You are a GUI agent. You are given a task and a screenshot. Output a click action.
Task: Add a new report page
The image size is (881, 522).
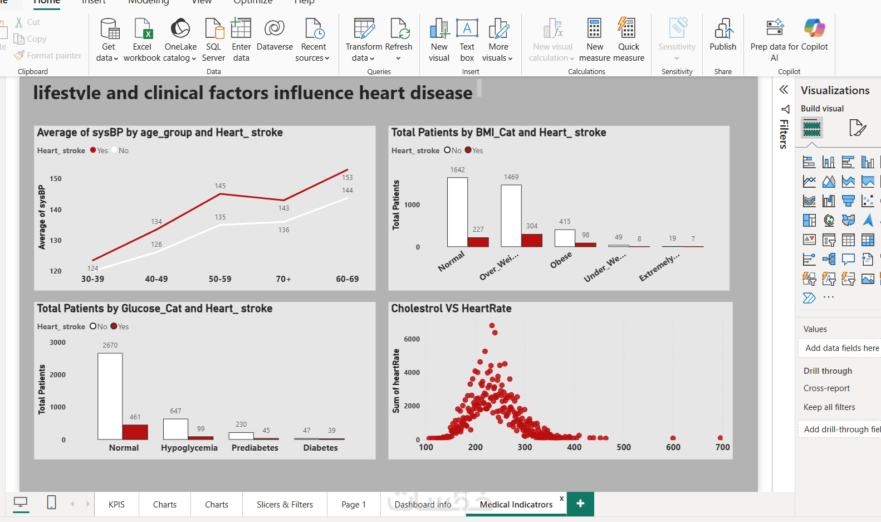click(x=580, y=504)
